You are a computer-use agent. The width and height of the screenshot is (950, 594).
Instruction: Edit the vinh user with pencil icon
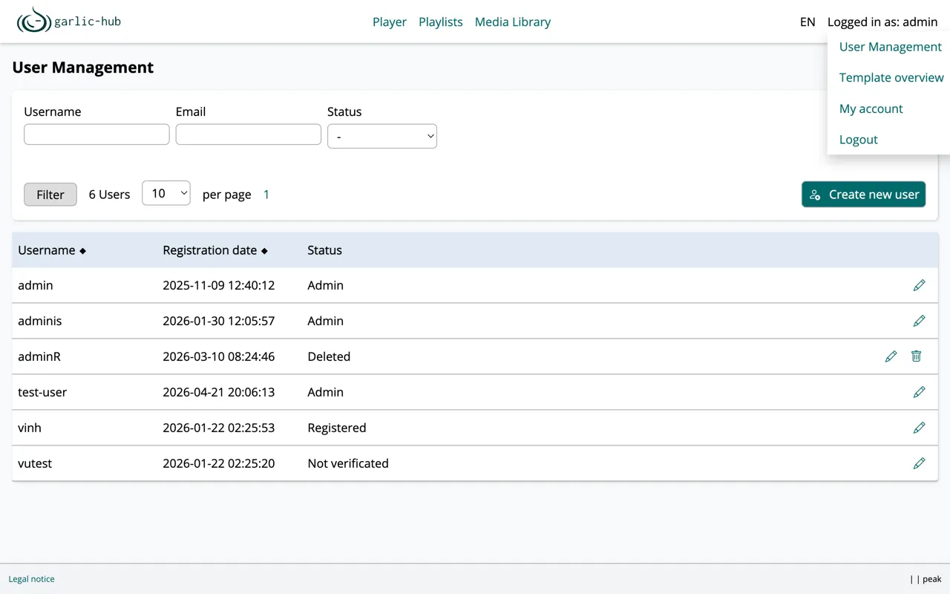919,428
